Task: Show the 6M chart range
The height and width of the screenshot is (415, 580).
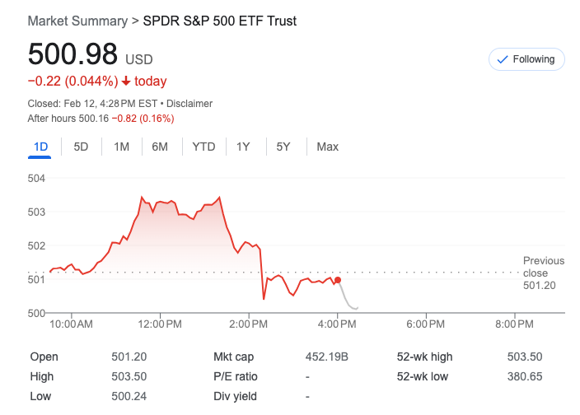Action: 160,147
